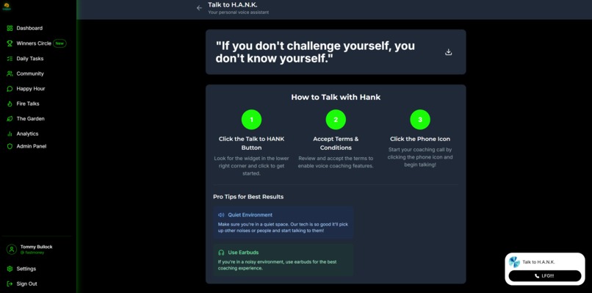Click the green step 3 circle
Viewport: 592px width, 293px height.
(420, 120)
